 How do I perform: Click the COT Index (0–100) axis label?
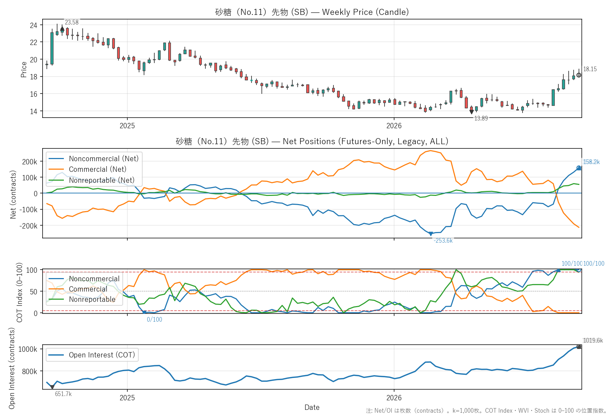(x=20, y=292)
